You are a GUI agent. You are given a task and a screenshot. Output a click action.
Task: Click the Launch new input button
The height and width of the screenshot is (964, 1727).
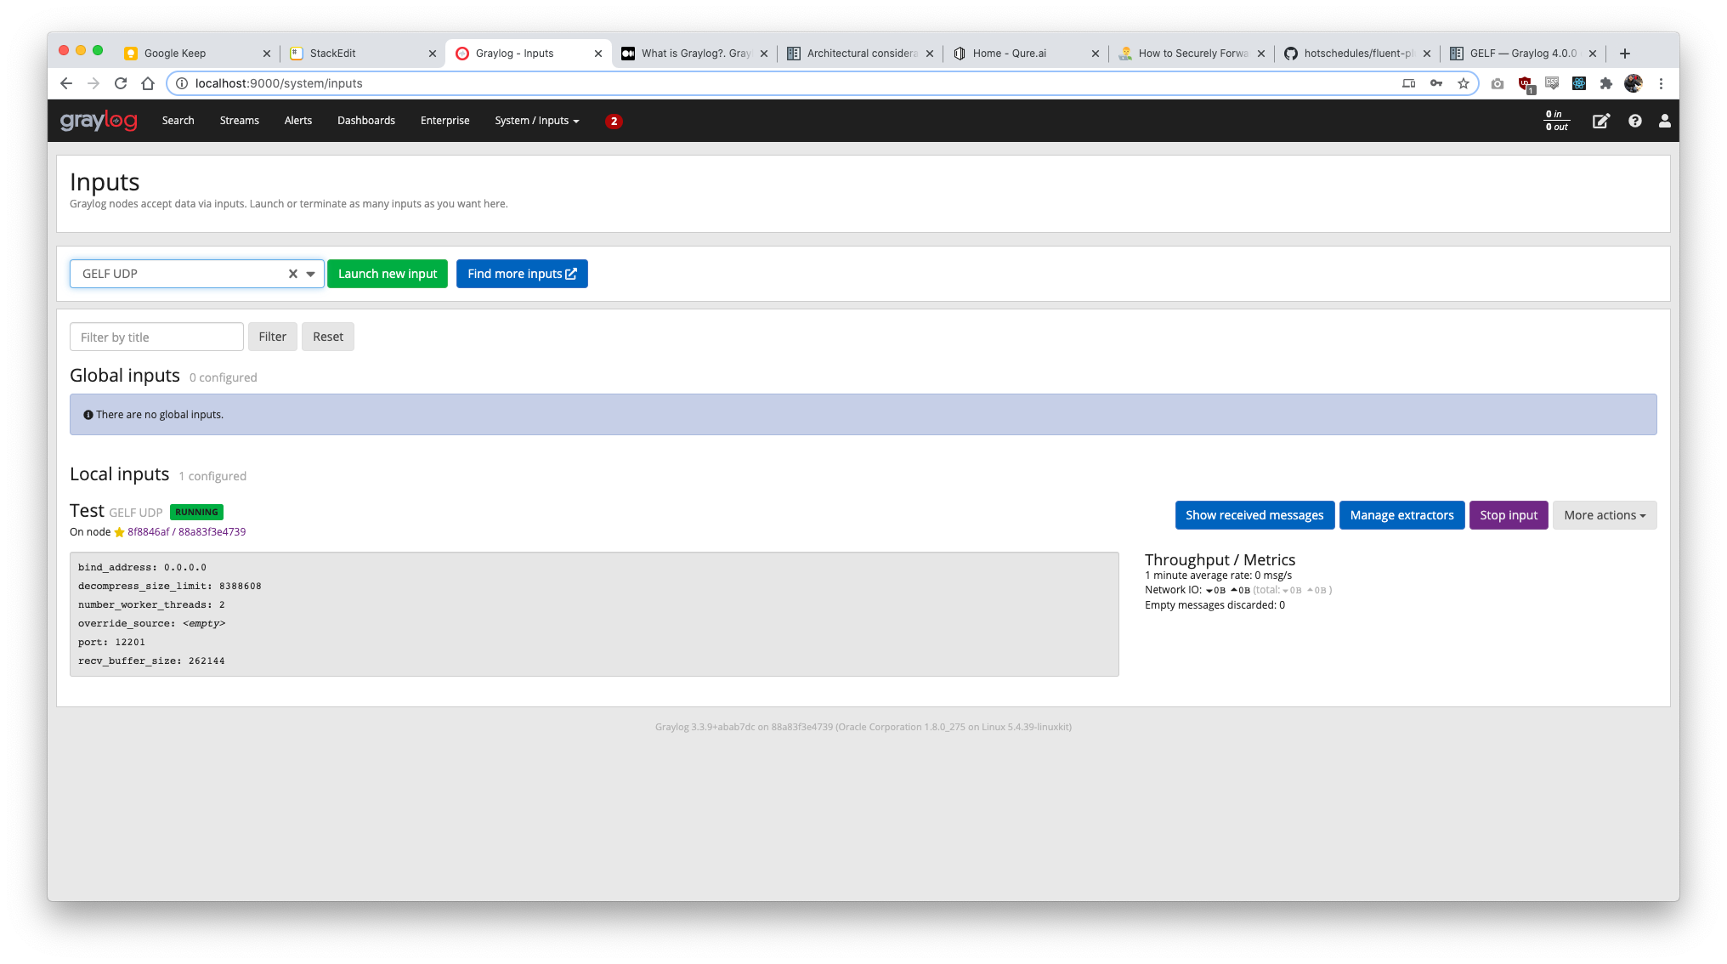(387, 274)
